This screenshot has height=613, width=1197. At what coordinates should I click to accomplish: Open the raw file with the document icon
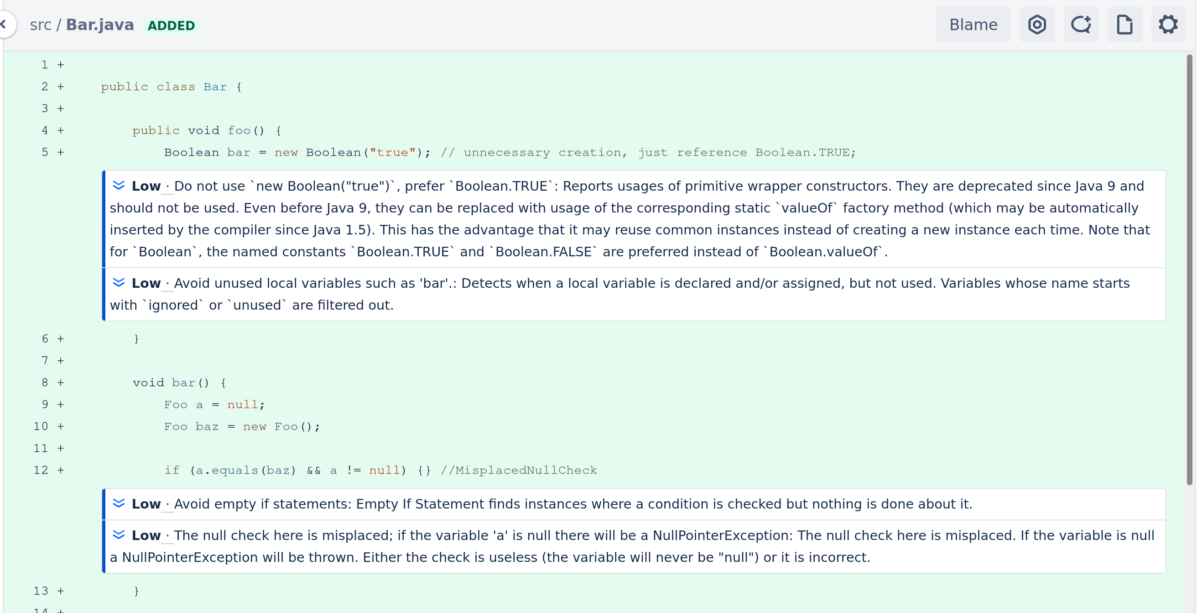coord(1124,24)
